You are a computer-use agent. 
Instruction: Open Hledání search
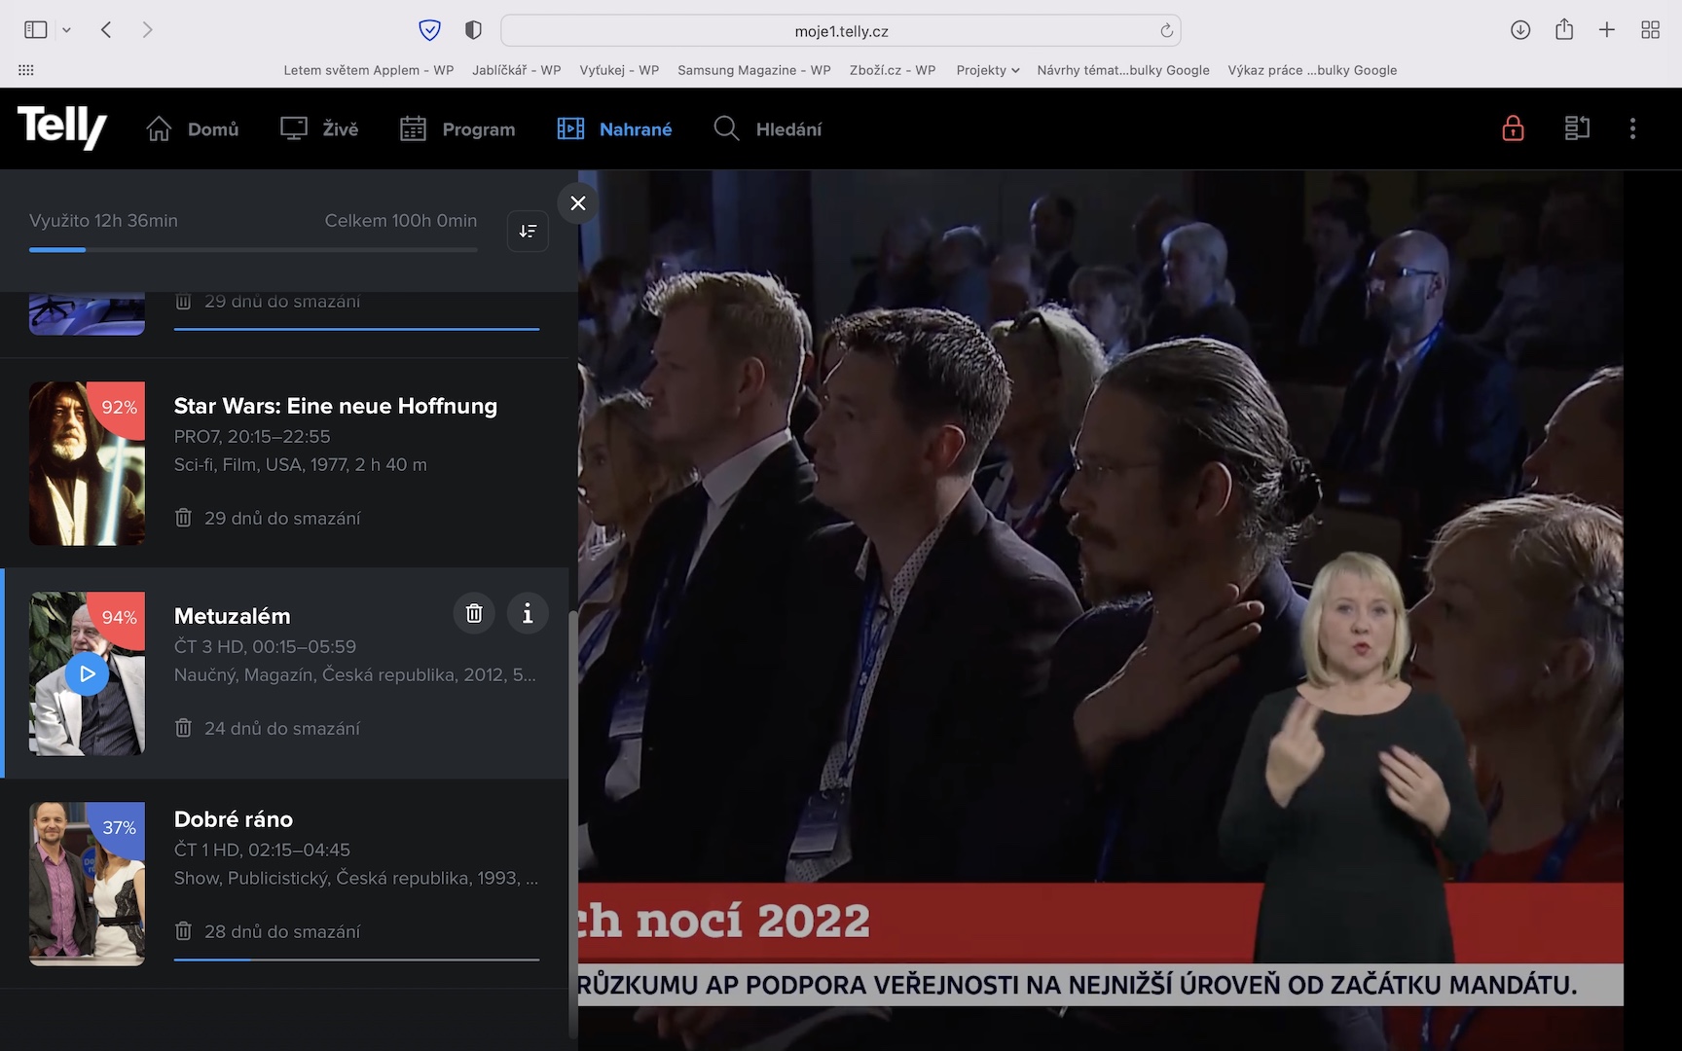pyautogui.click(x=768, y=129)
